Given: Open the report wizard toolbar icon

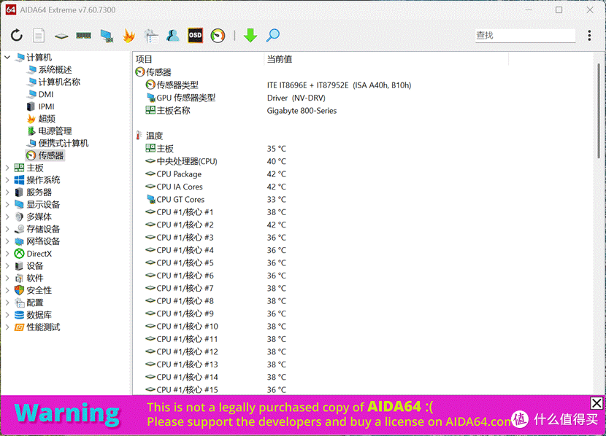Looking at the screenshot, I should click(x=151, y=36).
